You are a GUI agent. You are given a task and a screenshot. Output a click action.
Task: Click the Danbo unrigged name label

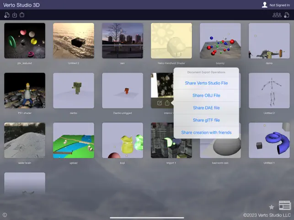pos(123,113)
